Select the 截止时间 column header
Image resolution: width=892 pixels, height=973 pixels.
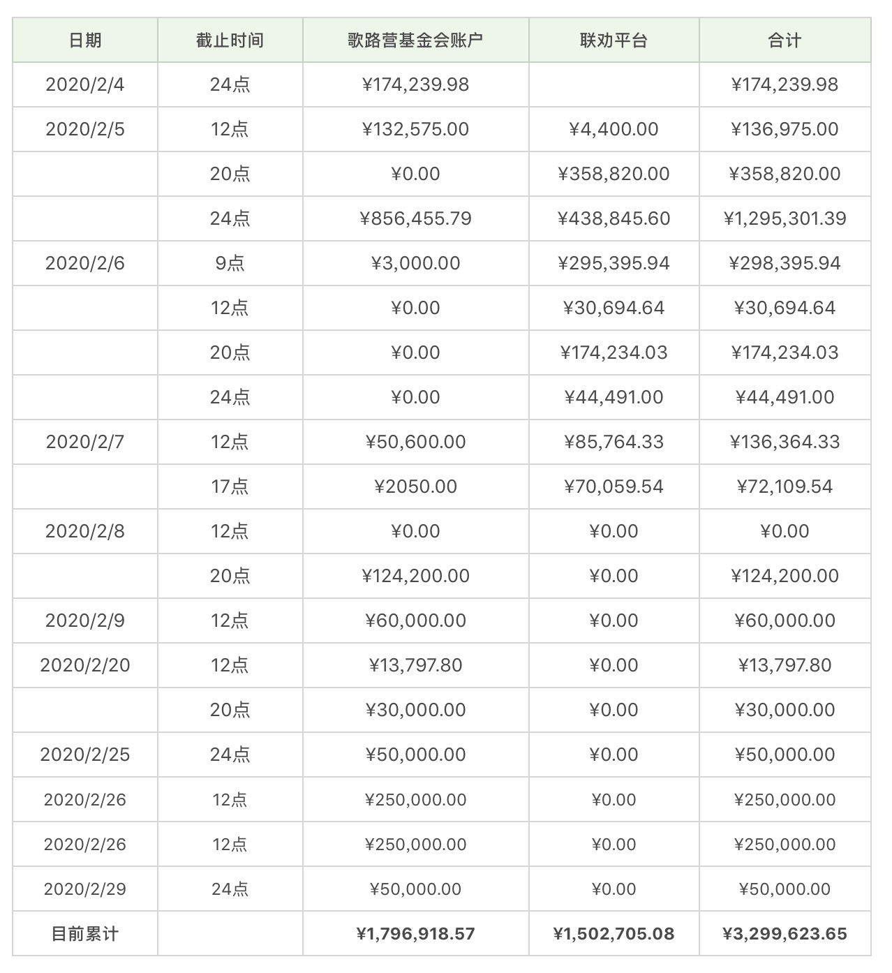click(x=230, y=40)
